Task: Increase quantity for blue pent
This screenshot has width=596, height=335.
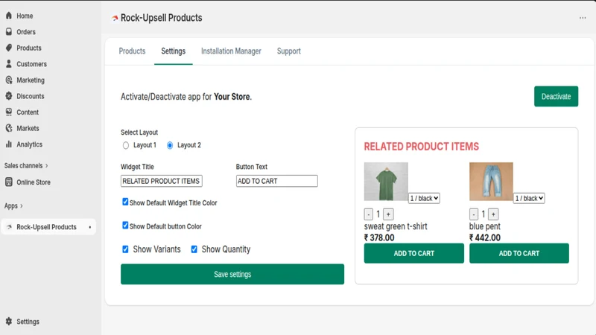Action: 493,214
